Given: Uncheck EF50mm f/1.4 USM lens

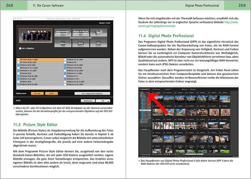Looking at the screenshot, I should pos(65,73).
